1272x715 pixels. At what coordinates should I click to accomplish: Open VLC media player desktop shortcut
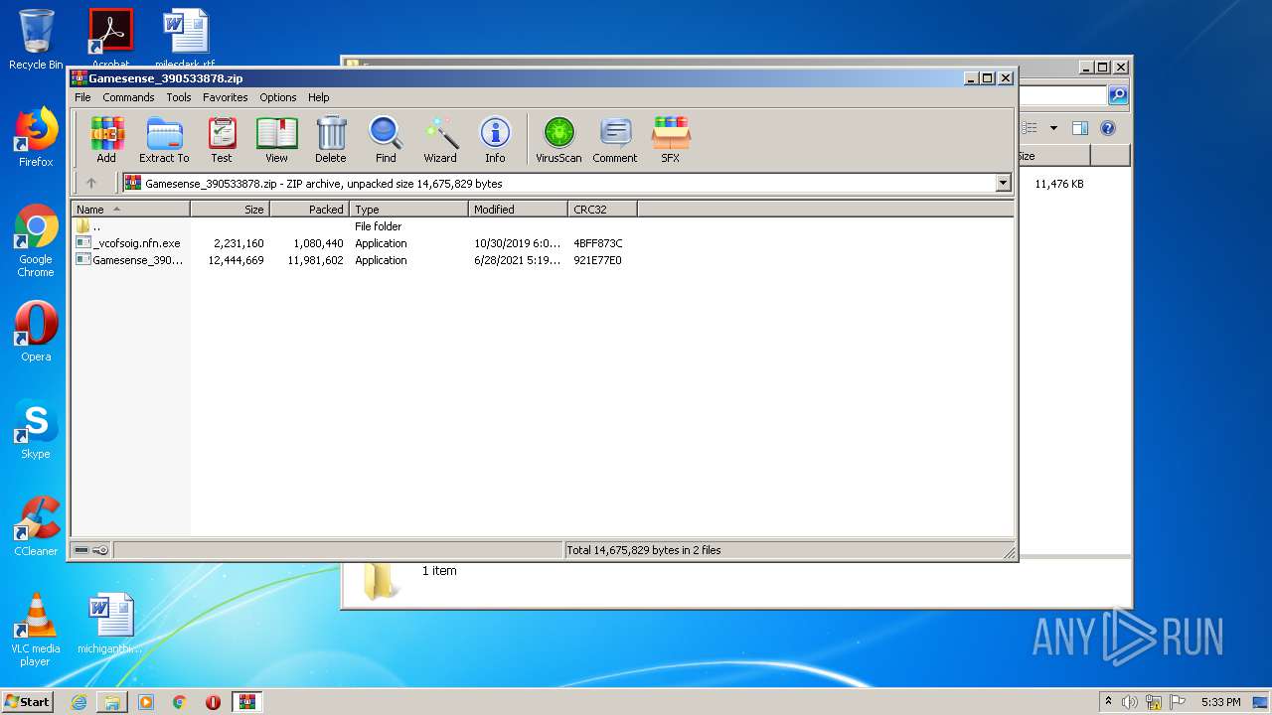[x=36, y=629]
